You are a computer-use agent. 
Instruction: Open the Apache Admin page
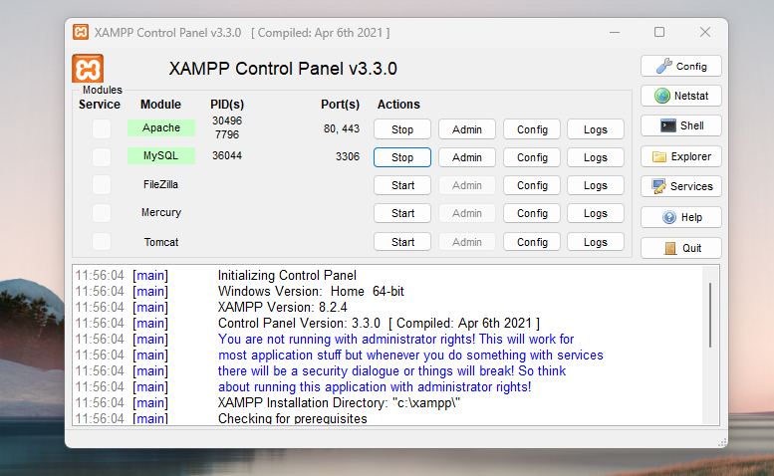click(467, 129)
